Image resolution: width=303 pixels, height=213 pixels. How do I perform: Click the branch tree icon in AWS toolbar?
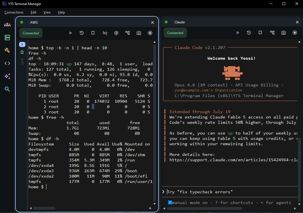pos(128,33)
